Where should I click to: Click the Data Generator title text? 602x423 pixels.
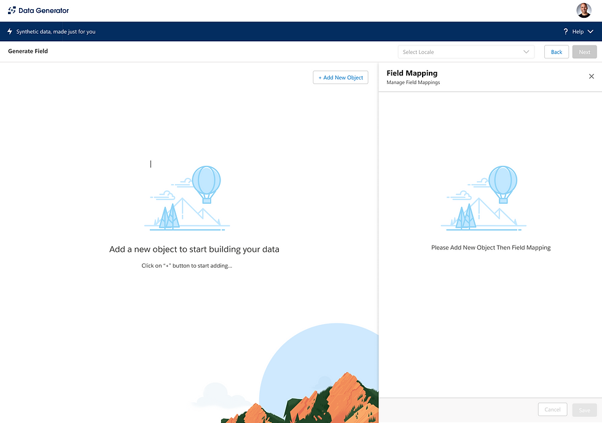[x=44, y=10]
